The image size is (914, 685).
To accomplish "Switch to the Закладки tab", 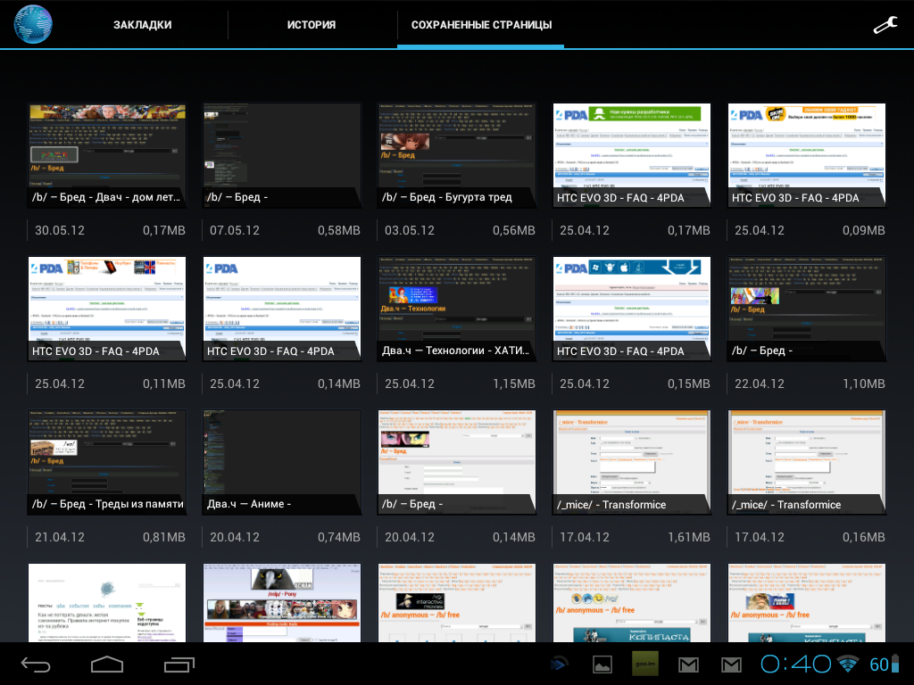I will (x=143, y=25).
